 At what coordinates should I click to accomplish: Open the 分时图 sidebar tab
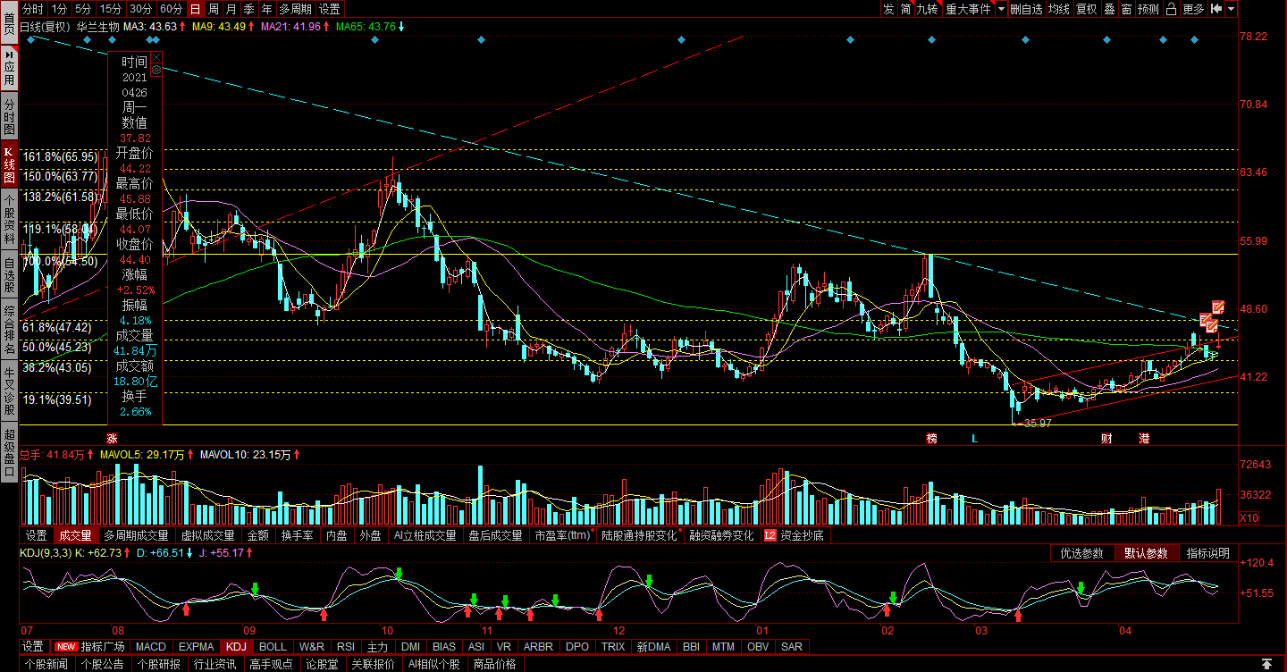(x=9, y=117)
